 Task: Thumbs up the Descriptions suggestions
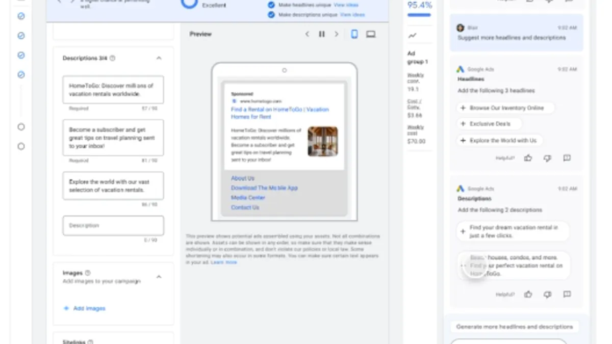coord(528,295)
